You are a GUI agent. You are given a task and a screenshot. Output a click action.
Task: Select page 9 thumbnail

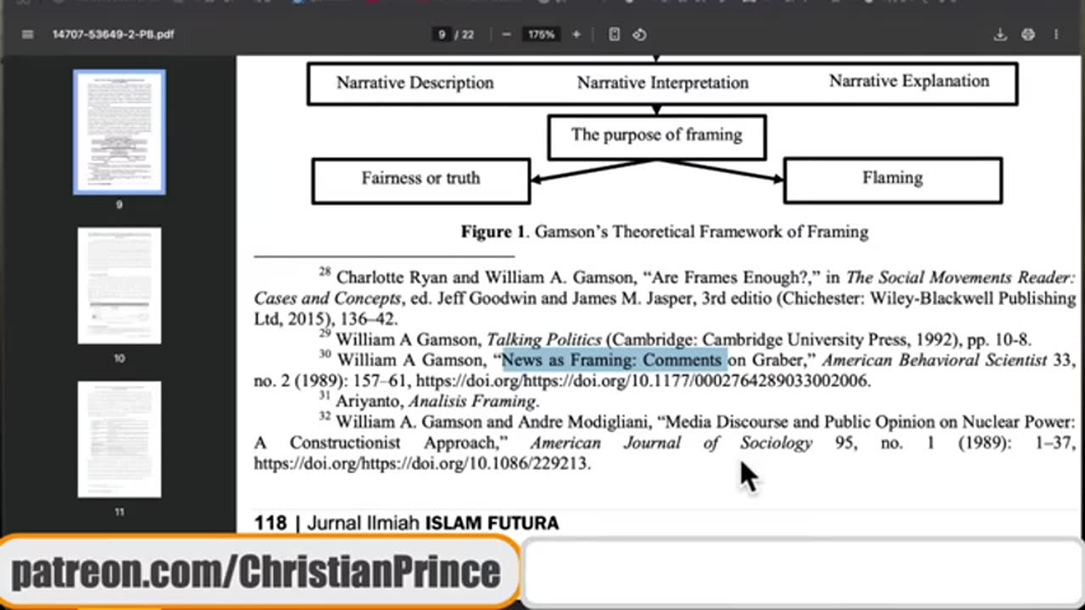point(120,132)
